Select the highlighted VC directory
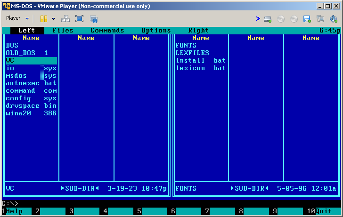Screen dimensions: 343x217 31,61
